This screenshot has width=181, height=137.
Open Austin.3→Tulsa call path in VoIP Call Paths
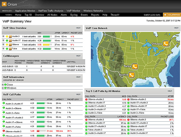pos(13,113)
